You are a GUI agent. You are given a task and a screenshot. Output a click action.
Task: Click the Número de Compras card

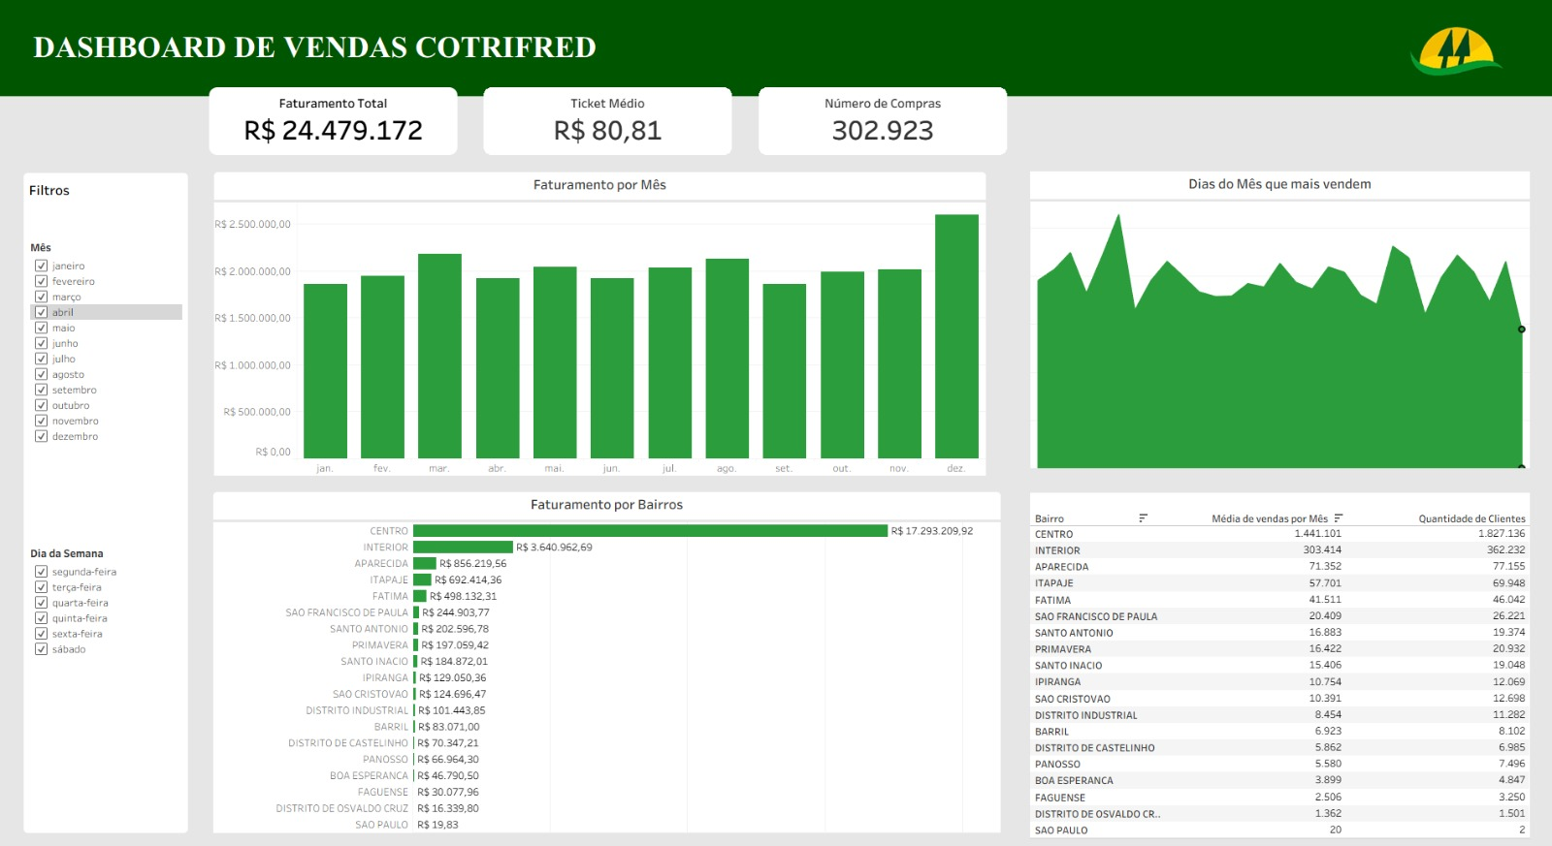click(883, 121)
